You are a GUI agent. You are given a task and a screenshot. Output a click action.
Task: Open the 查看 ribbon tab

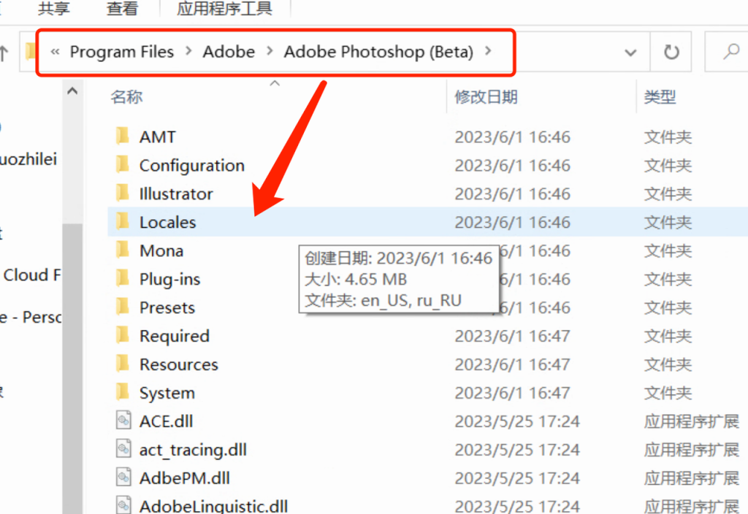123,9
